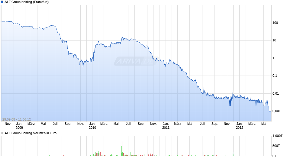Screen dimensions: 284x159
Task: Click the date range '29.09.08 - 11.06.12'
Action: point(17,119)
